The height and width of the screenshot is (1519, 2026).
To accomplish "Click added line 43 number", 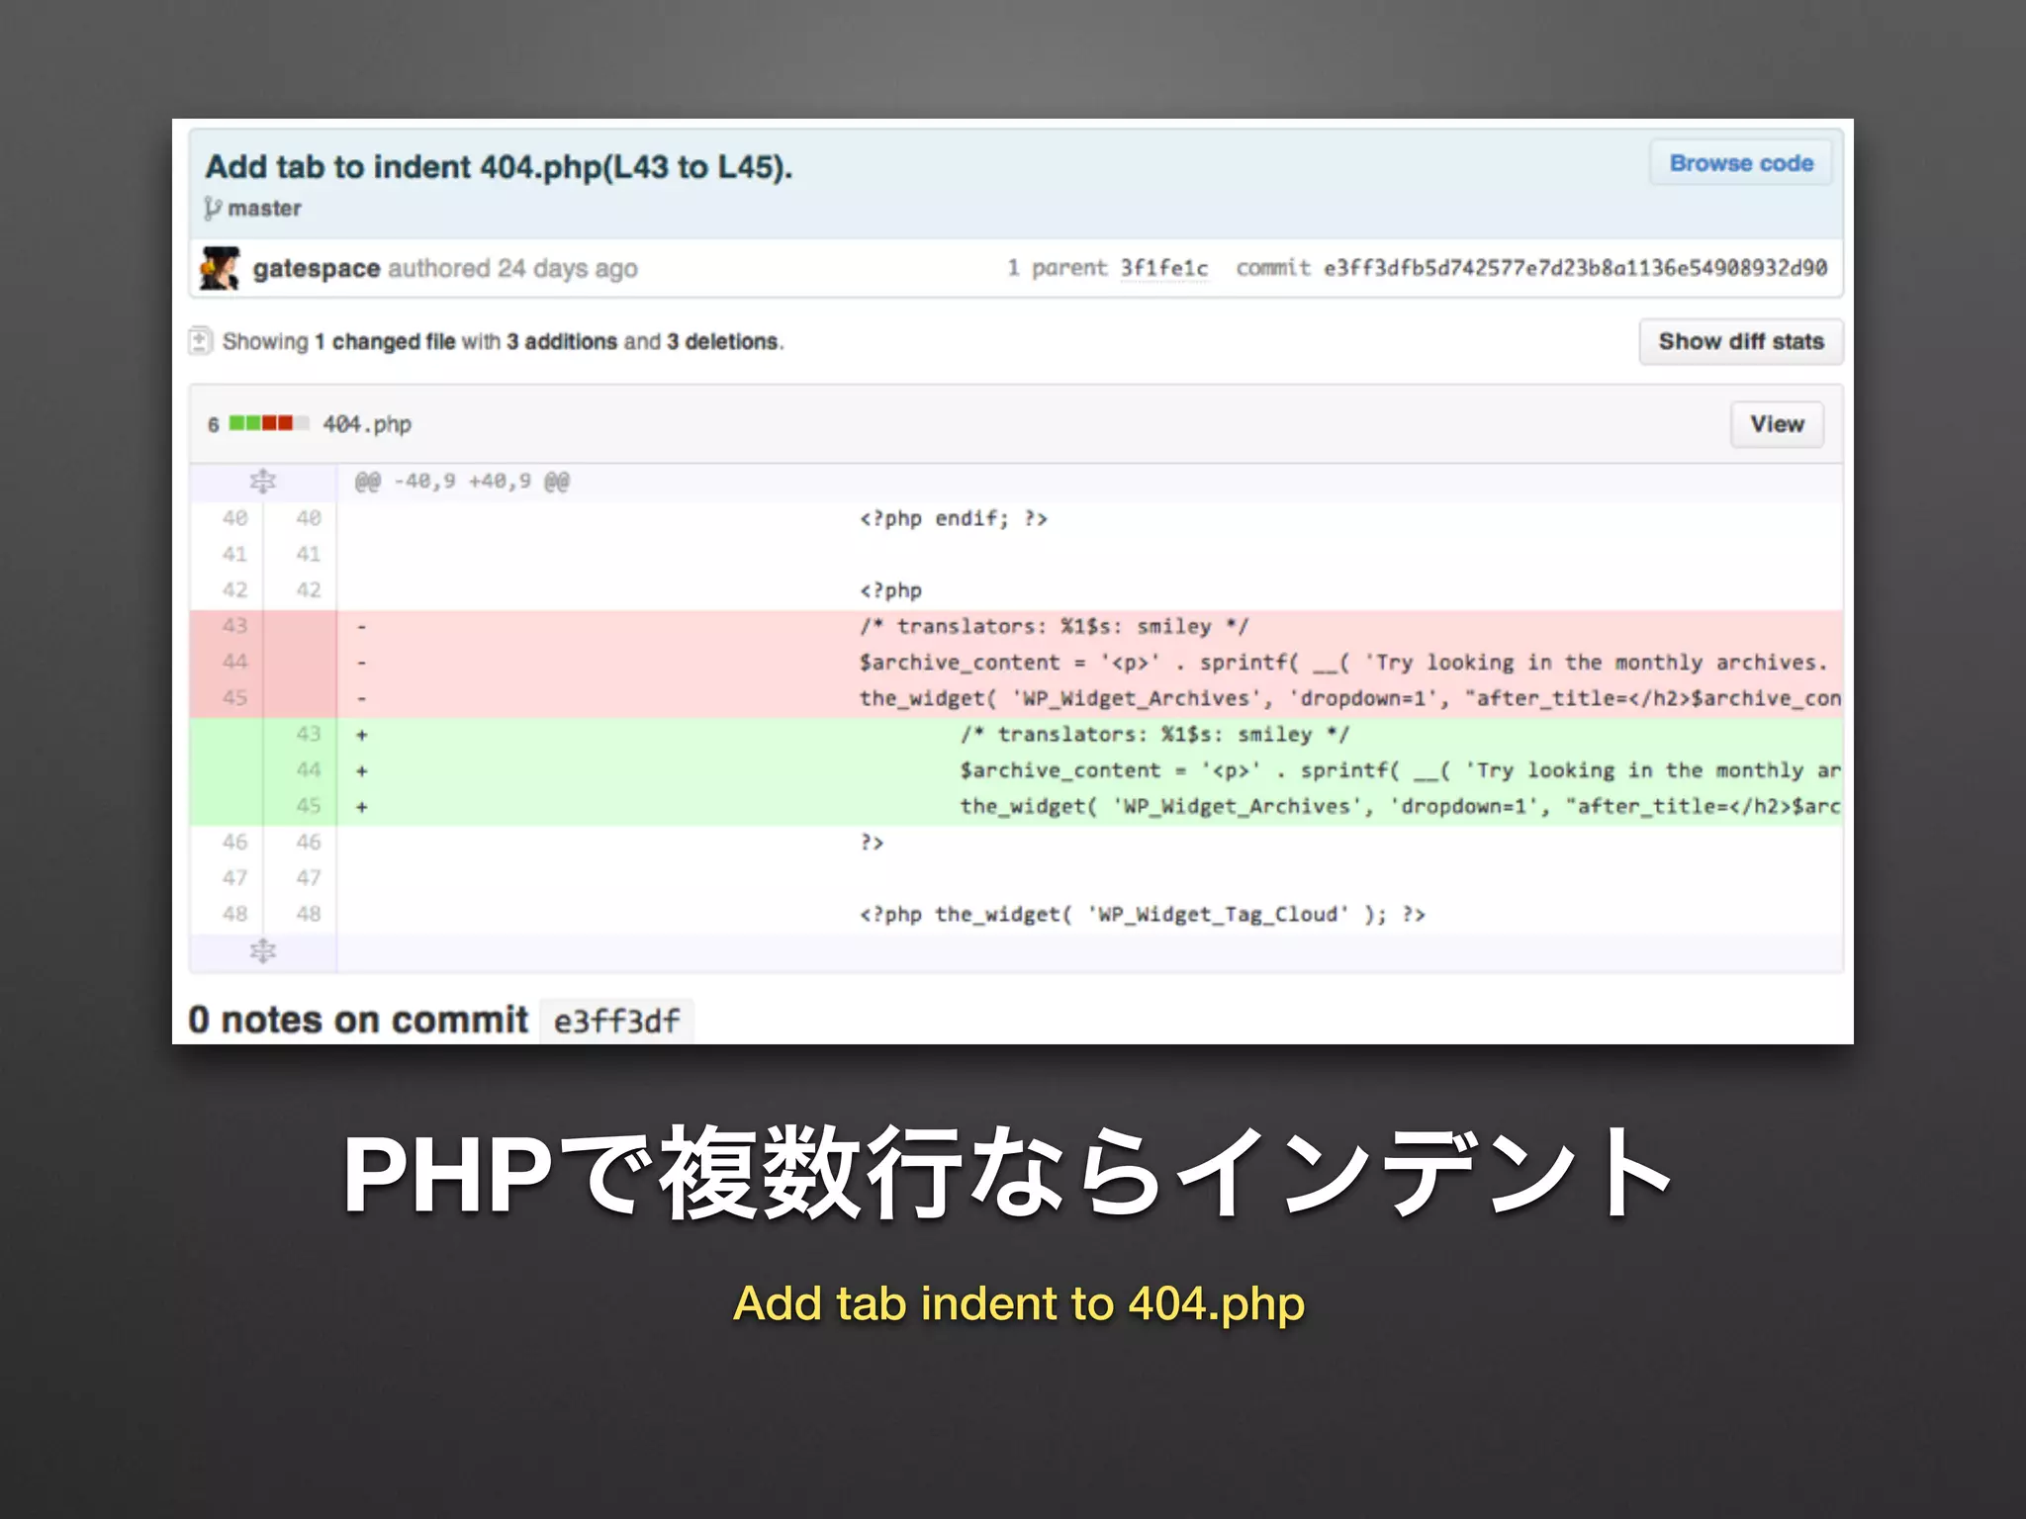I will tap(308, 734).
